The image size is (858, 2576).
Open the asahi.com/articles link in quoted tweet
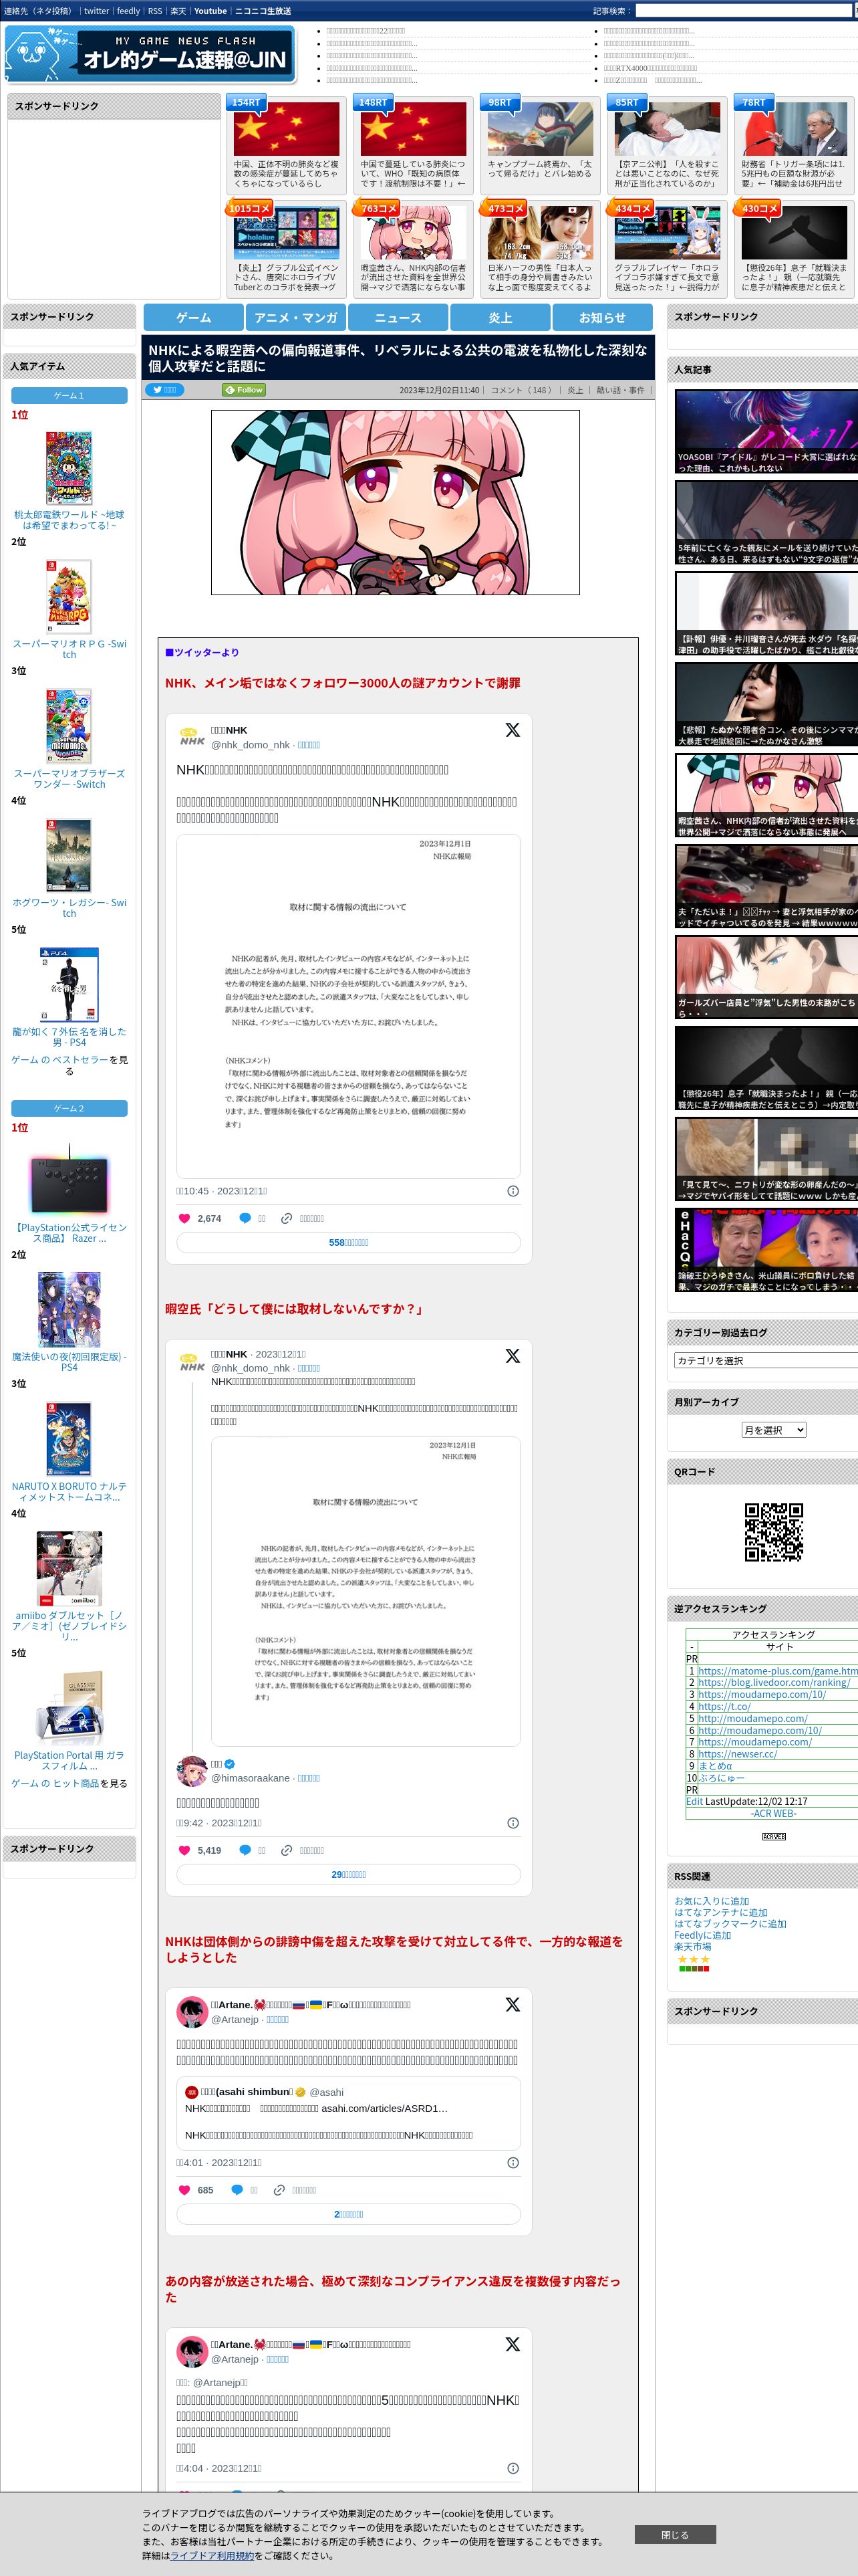coord(384,2108)
